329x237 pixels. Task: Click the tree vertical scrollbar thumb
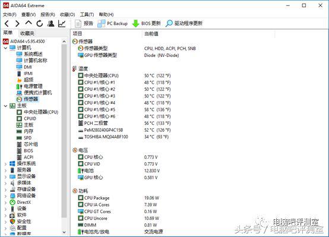64,131
